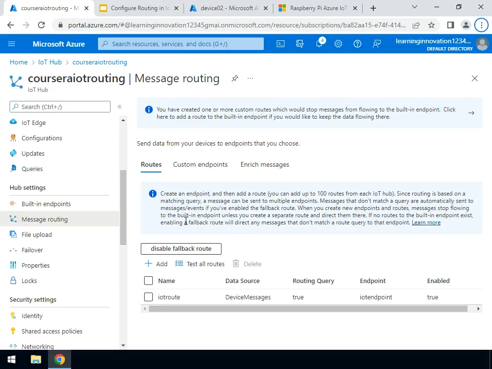
Task: Switch to the Raspberry Pi Azure IoT tab
Action: 318,8
